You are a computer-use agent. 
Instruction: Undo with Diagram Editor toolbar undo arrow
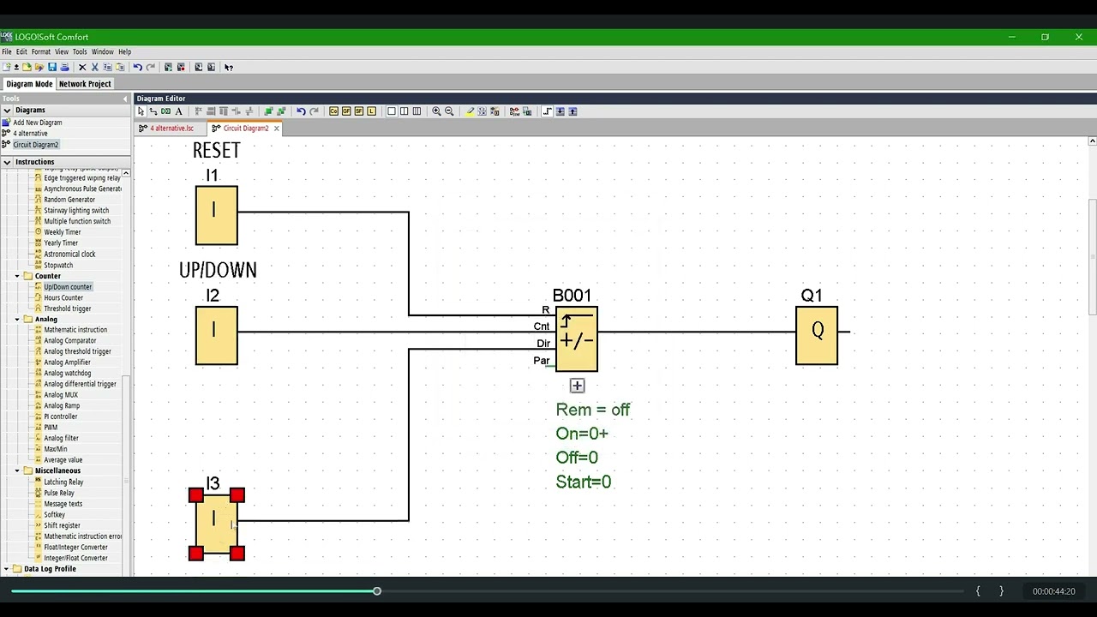[x=301, y=111]
